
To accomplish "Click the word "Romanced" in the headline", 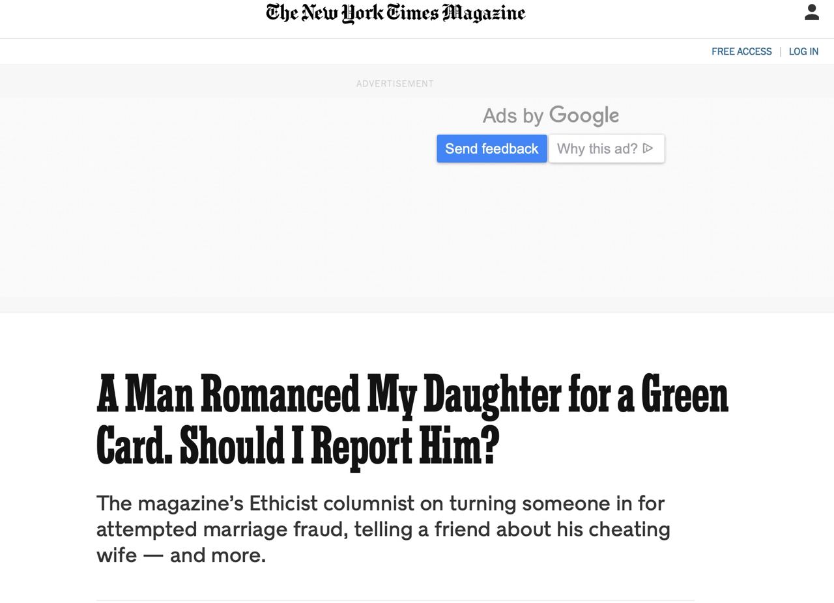I will [280, 395].
